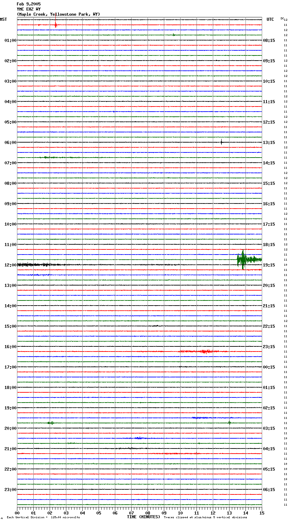Click the 08:15 UTC time label
Image resolution: width=289 pixels, height=522 pixels.
(269, 40)
